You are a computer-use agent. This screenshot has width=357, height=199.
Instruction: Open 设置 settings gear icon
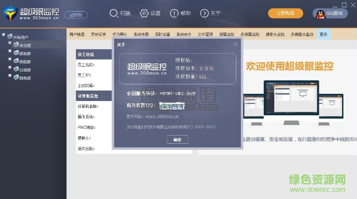tap(144, 13)
